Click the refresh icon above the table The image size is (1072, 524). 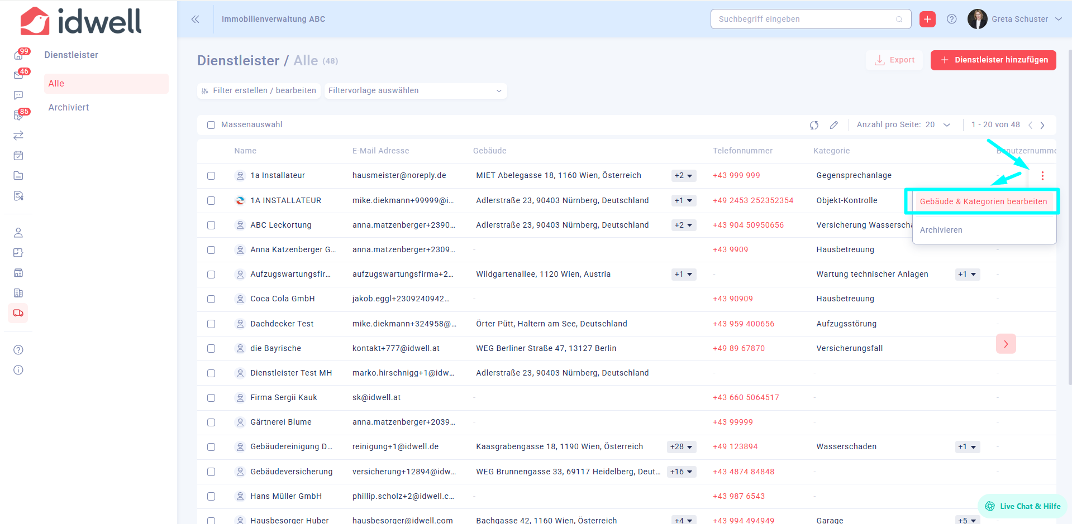pyautogui.click(x=814, y=125)
